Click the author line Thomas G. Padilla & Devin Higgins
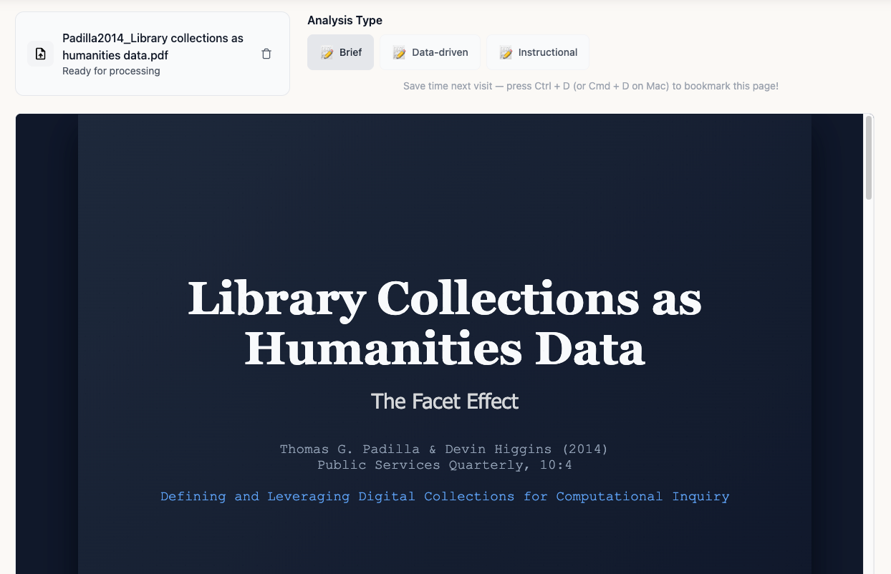Image resolution: width=891 pixels, height=574 pixels. pyautogui.click(x=443, y=449)
